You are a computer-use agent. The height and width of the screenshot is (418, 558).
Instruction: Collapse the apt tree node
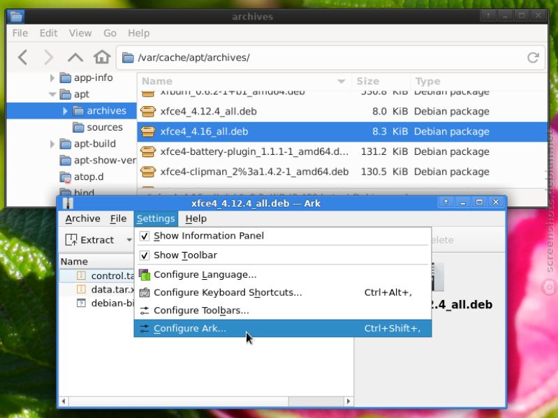pos(52,94)
